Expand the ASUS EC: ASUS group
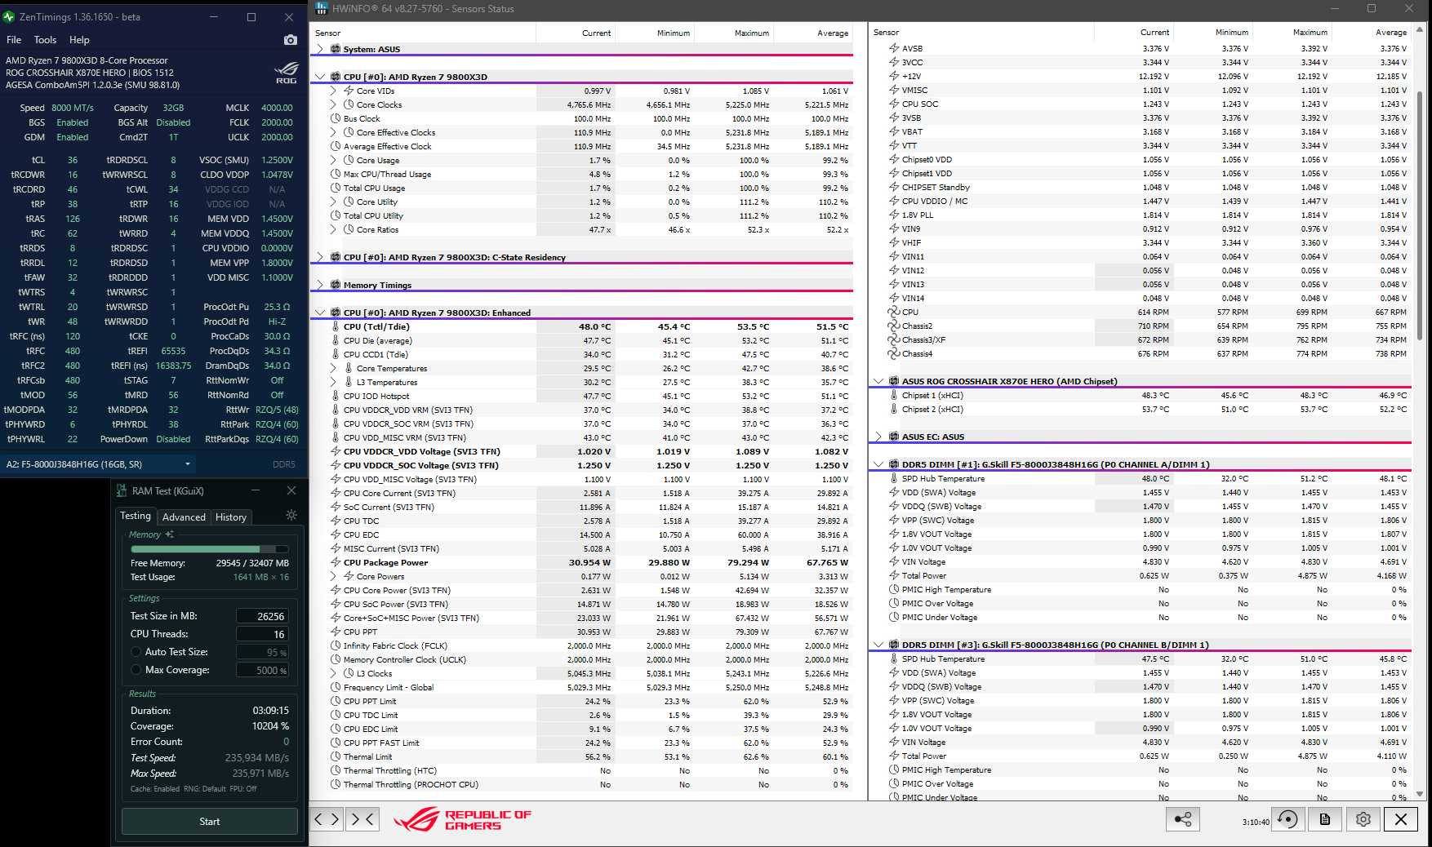Screen dimensions: 1432x847 tap(878, 437)
